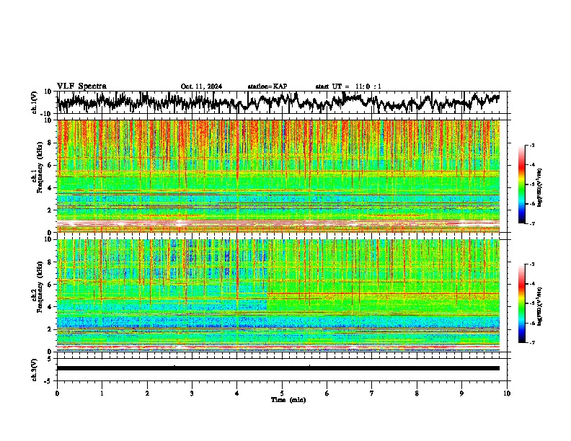Click the "start UT = 11:0 :1" text
Image resolution: width=571 pixels, height=441 pixels.
point(348,86)
